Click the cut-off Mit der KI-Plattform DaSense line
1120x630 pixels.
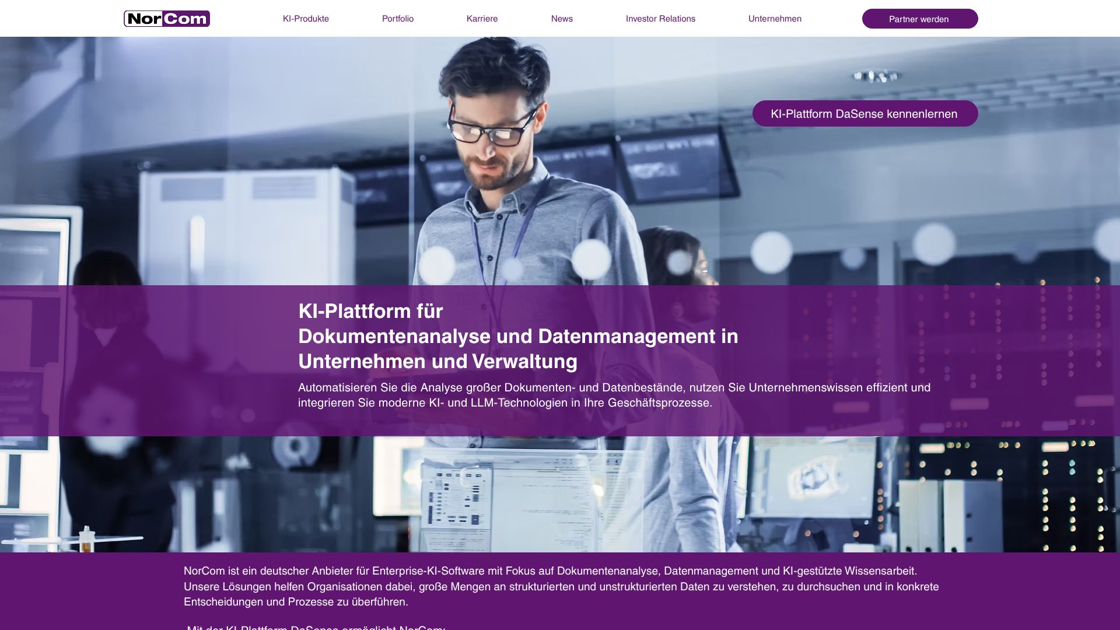click(x=315, y=627)
